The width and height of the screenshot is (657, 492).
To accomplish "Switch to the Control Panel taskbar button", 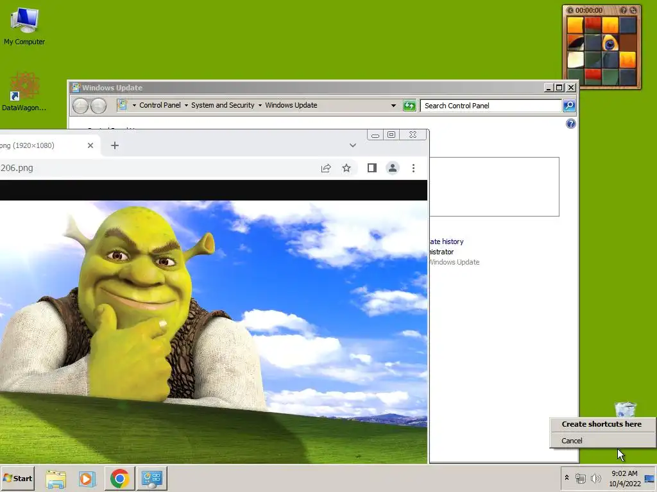I will click(x=151, y=478).
